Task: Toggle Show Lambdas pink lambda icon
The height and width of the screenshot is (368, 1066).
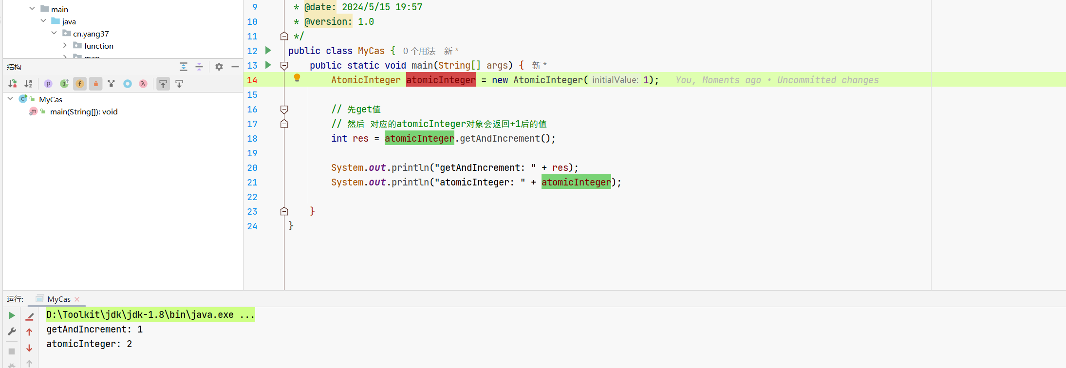Action: [143, 84]
